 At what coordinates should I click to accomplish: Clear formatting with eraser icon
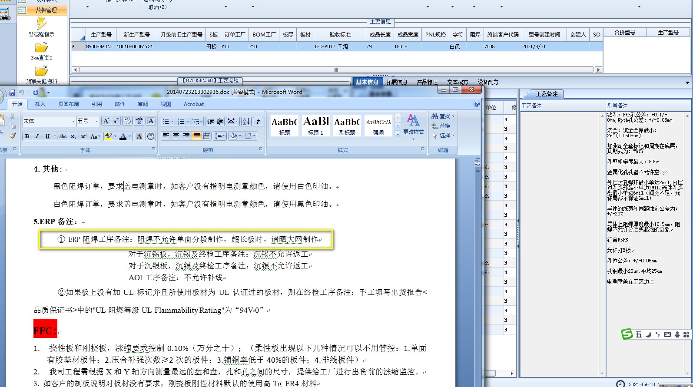[127, 121]
